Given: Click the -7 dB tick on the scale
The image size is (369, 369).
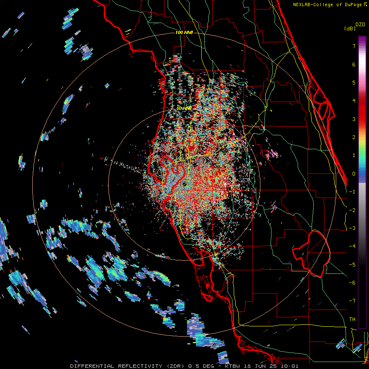Looking at the screenshot, I should [x=352, y=301].
